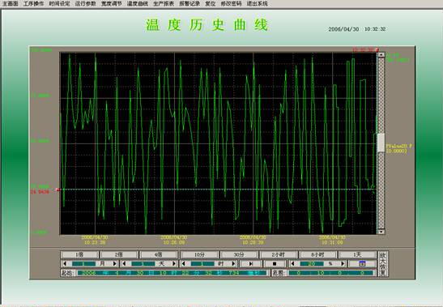Click right arrow of the hour (时) stepper
The image size is (443, 307).
tap(233, 264)
